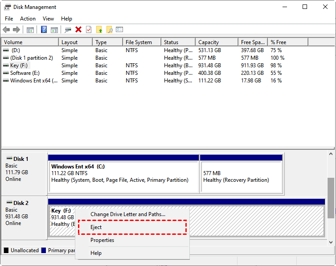Click the red X delete toolbar icon
Screen dimensions: 336x266
(78, 30)
